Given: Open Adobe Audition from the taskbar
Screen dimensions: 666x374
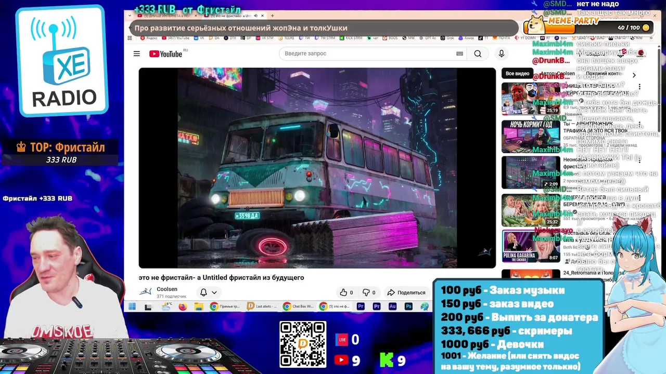Looking at the screenshot, I should point(393,306).
